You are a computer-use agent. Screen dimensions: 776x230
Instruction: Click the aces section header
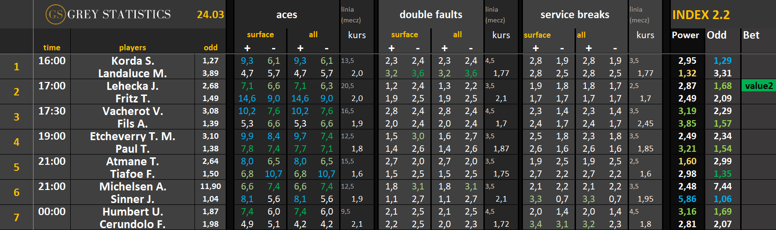(287, 15)
